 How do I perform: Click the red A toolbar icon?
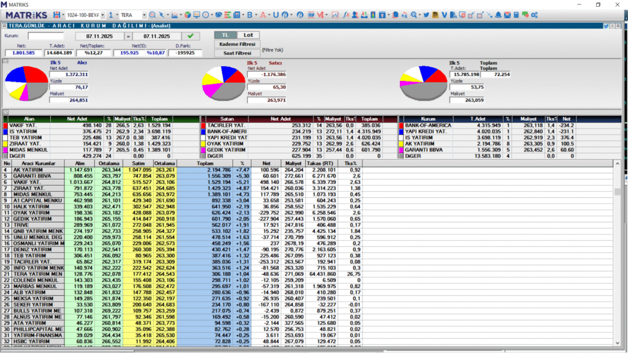click(x=262, y=15)
